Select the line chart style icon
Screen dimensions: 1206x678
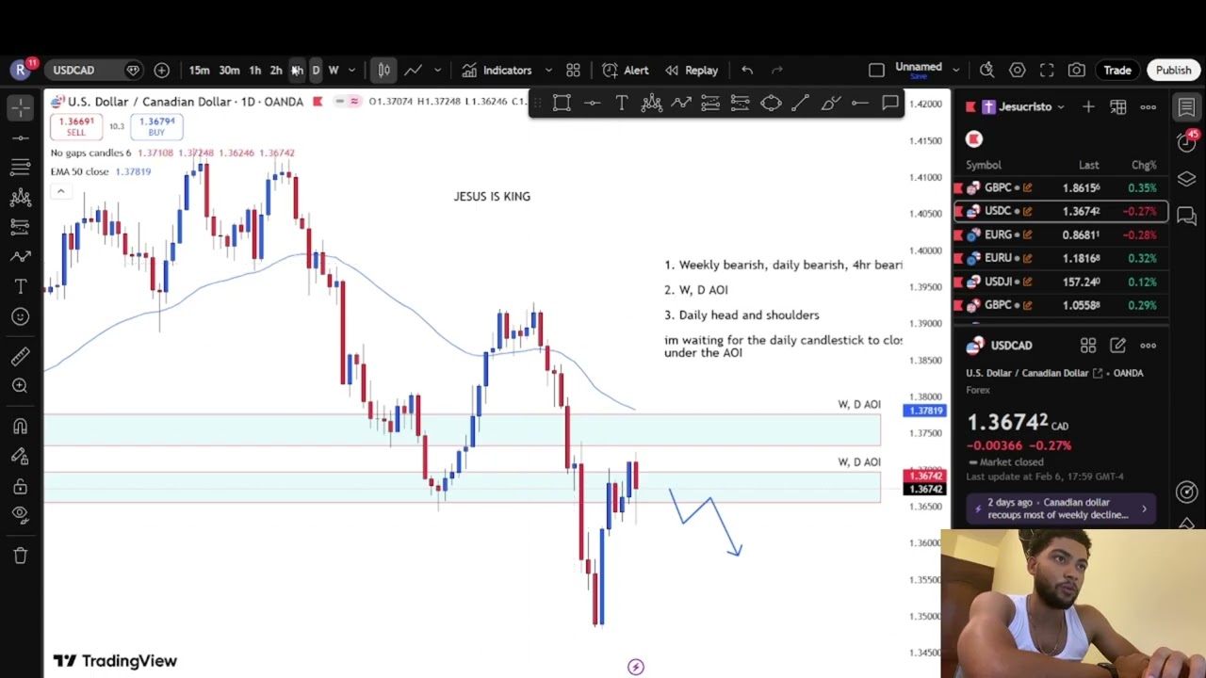413,70
